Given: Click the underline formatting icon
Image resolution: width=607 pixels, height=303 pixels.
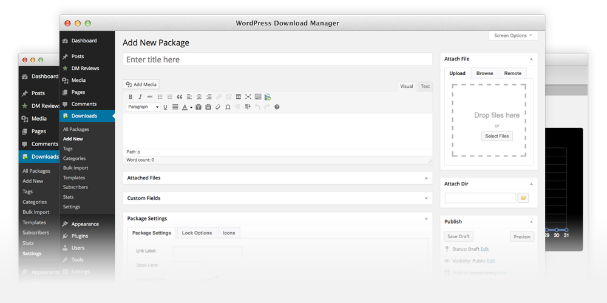Looking at the screenshot, I should (x=165, y=107).
